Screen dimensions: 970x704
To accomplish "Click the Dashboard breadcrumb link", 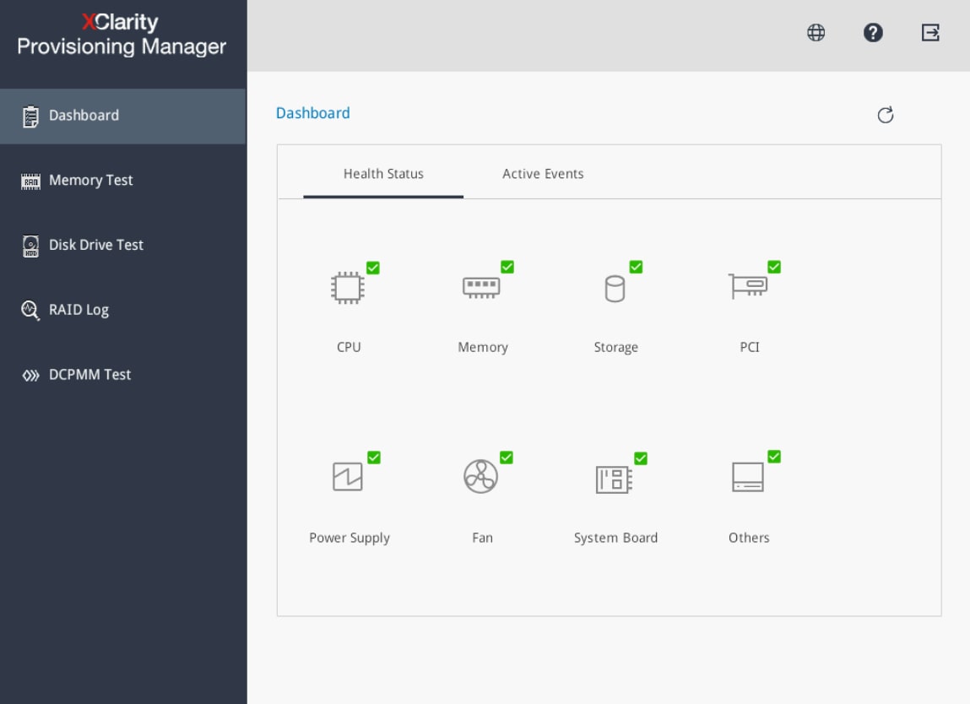I will point(312,113).
